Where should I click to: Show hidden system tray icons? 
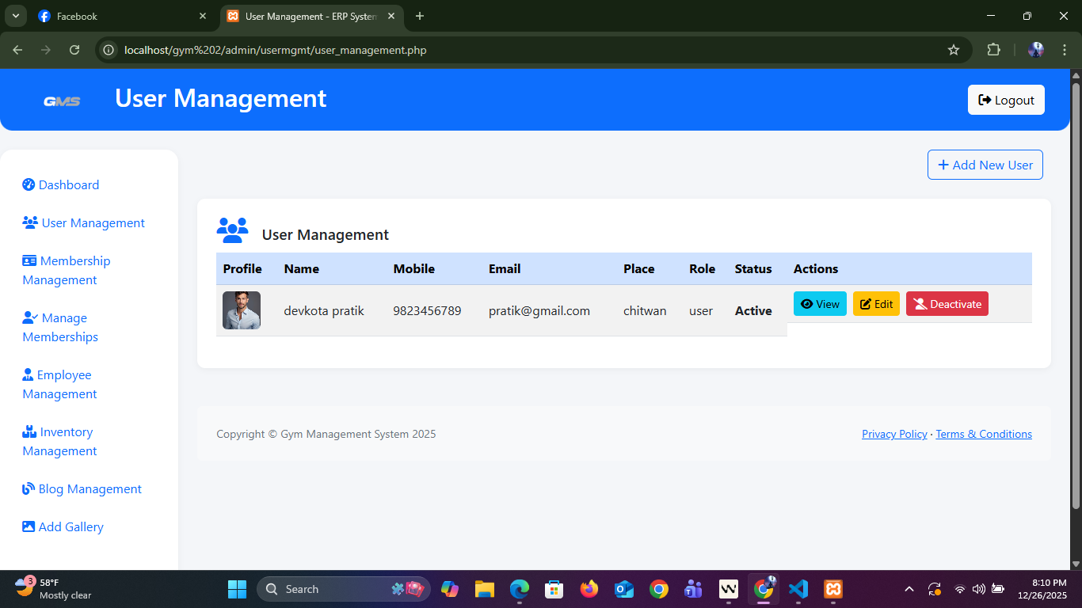click(909, 589)
